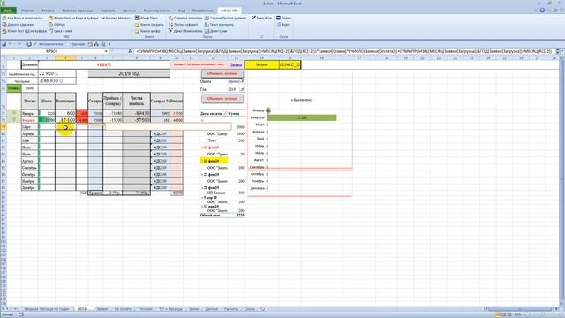Click the Name Box showing R79C4
This screenshot has height=318, width=565.
[51, 51]
